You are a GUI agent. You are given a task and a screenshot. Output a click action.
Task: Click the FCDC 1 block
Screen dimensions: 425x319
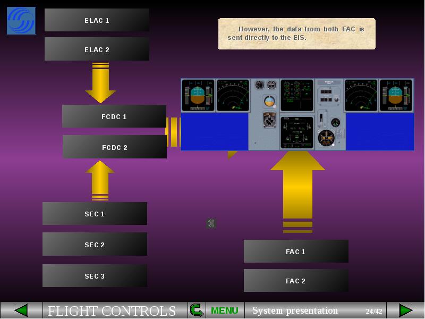(114, 116)
